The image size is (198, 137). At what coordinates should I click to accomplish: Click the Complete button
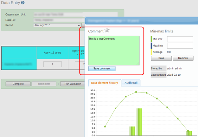[x=18, y=84]
